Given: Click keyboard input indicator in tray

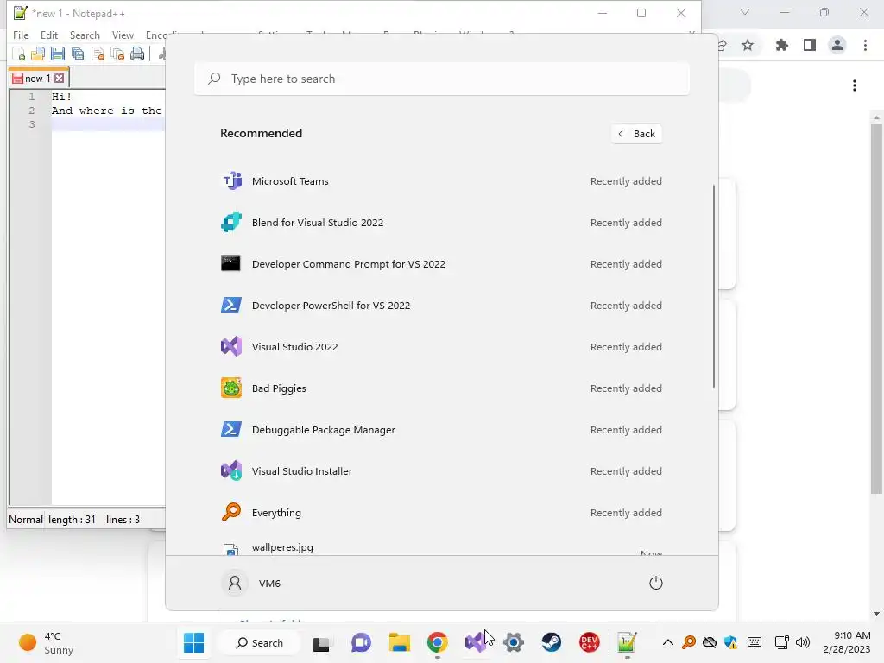Looking at the screenshot, I should pyautogui.click(x=755, y=642).
